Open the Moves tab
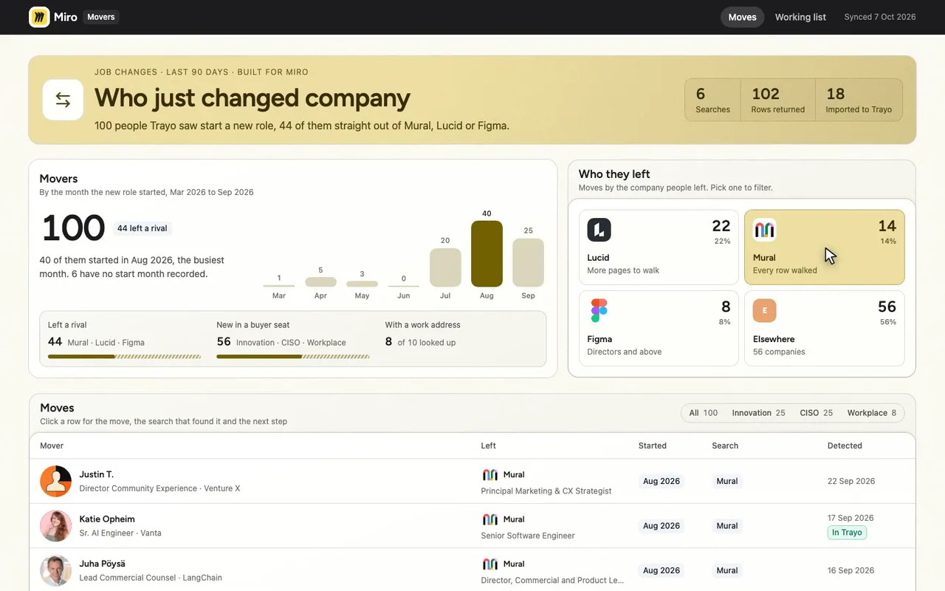 pos(742,17)
